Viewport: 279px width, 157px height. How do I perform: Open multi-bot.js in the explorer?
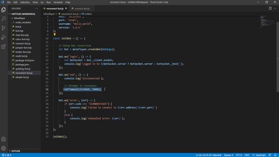[x=21, y=56]
